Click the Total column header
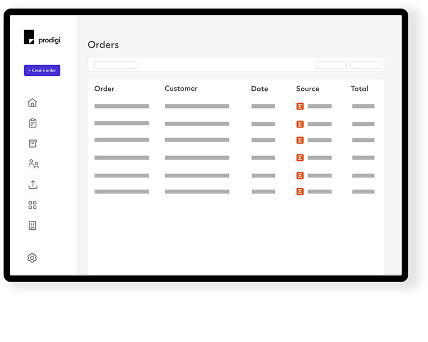The height and width of the screenshot is (342, 428). pyautogui.click(x=360, y=89)
